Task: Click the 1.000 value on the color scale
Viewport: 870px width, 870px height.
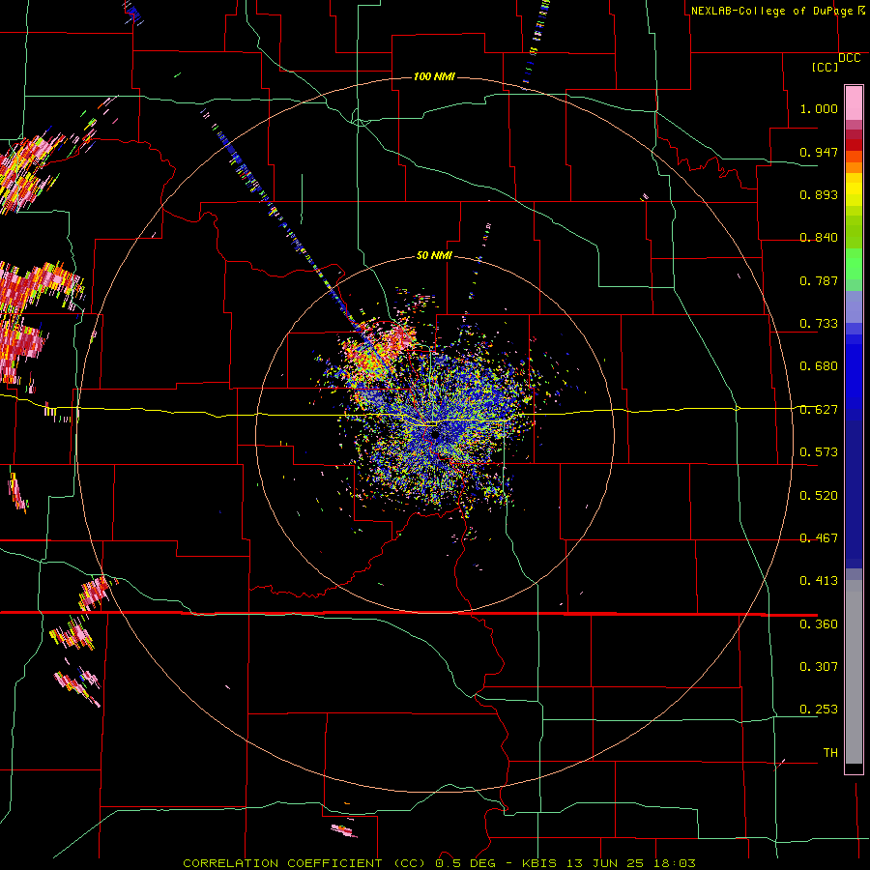Action: (x=819, y=108)
